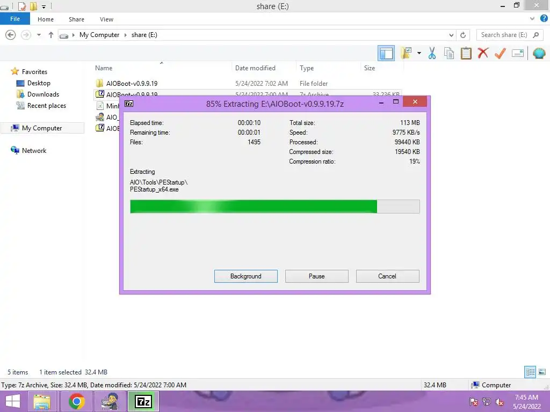Image resolution: width=550 pixels, height=412 pixels.
Task: Open the Customize Quick Access Toolbar arrow
Action: point(44,6)
